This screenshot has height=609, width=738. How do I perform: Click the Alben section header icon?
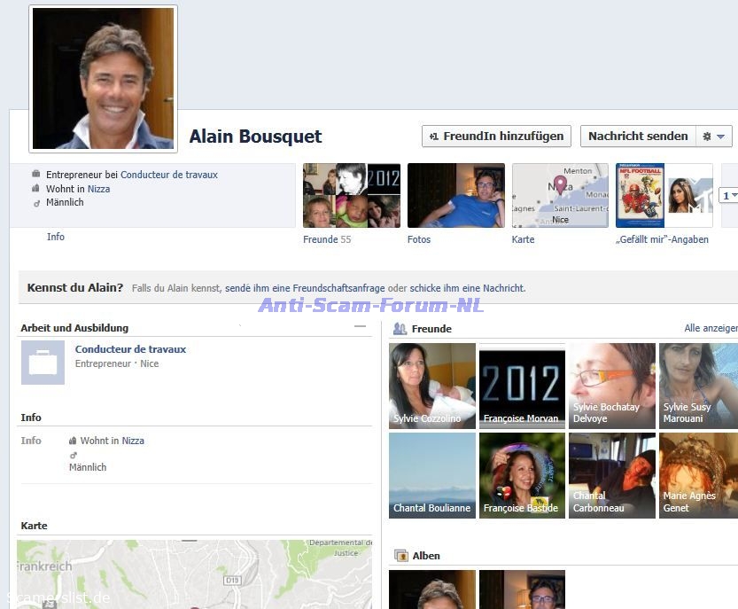pyautogui.click(x=400, y=556)
